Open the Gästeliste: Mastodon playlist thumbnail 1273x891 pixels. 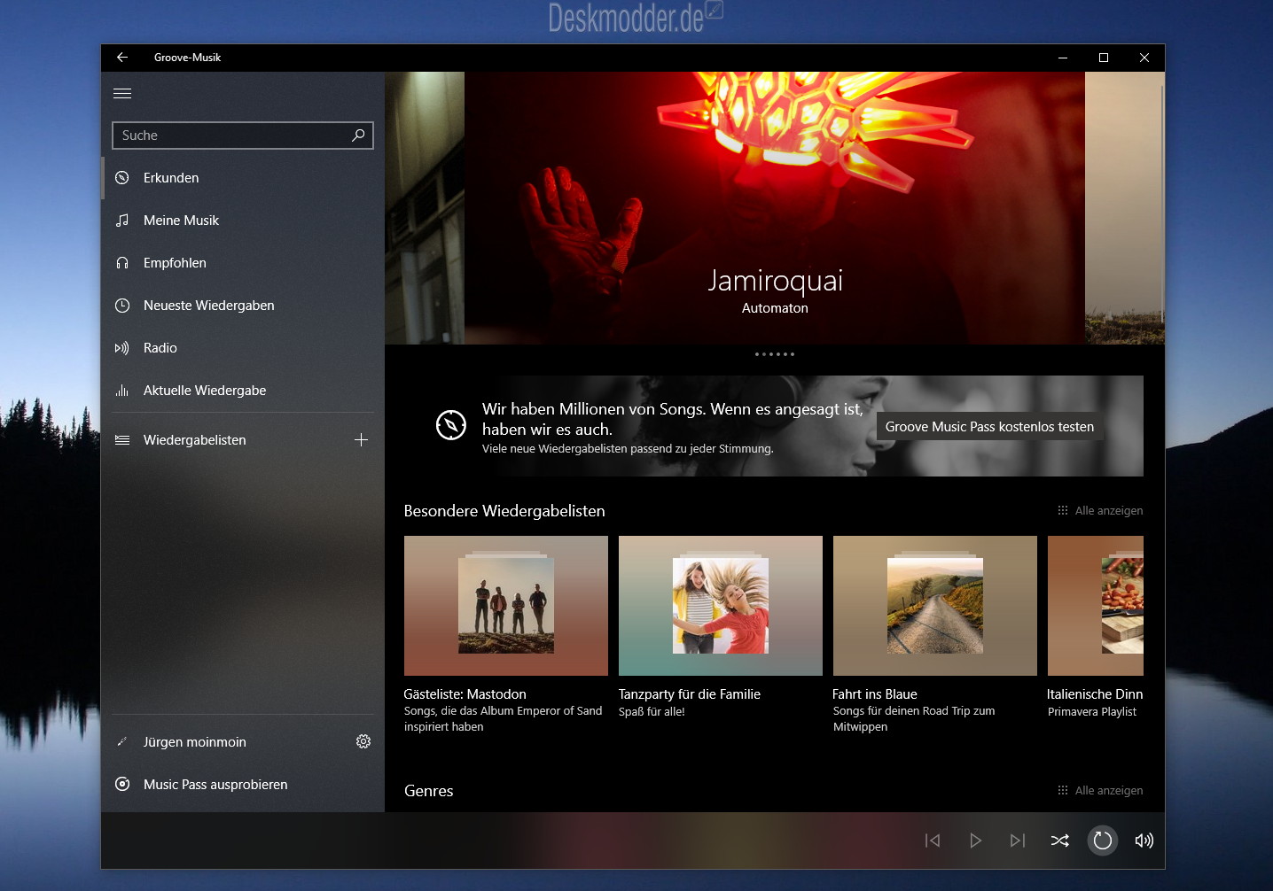506,606
